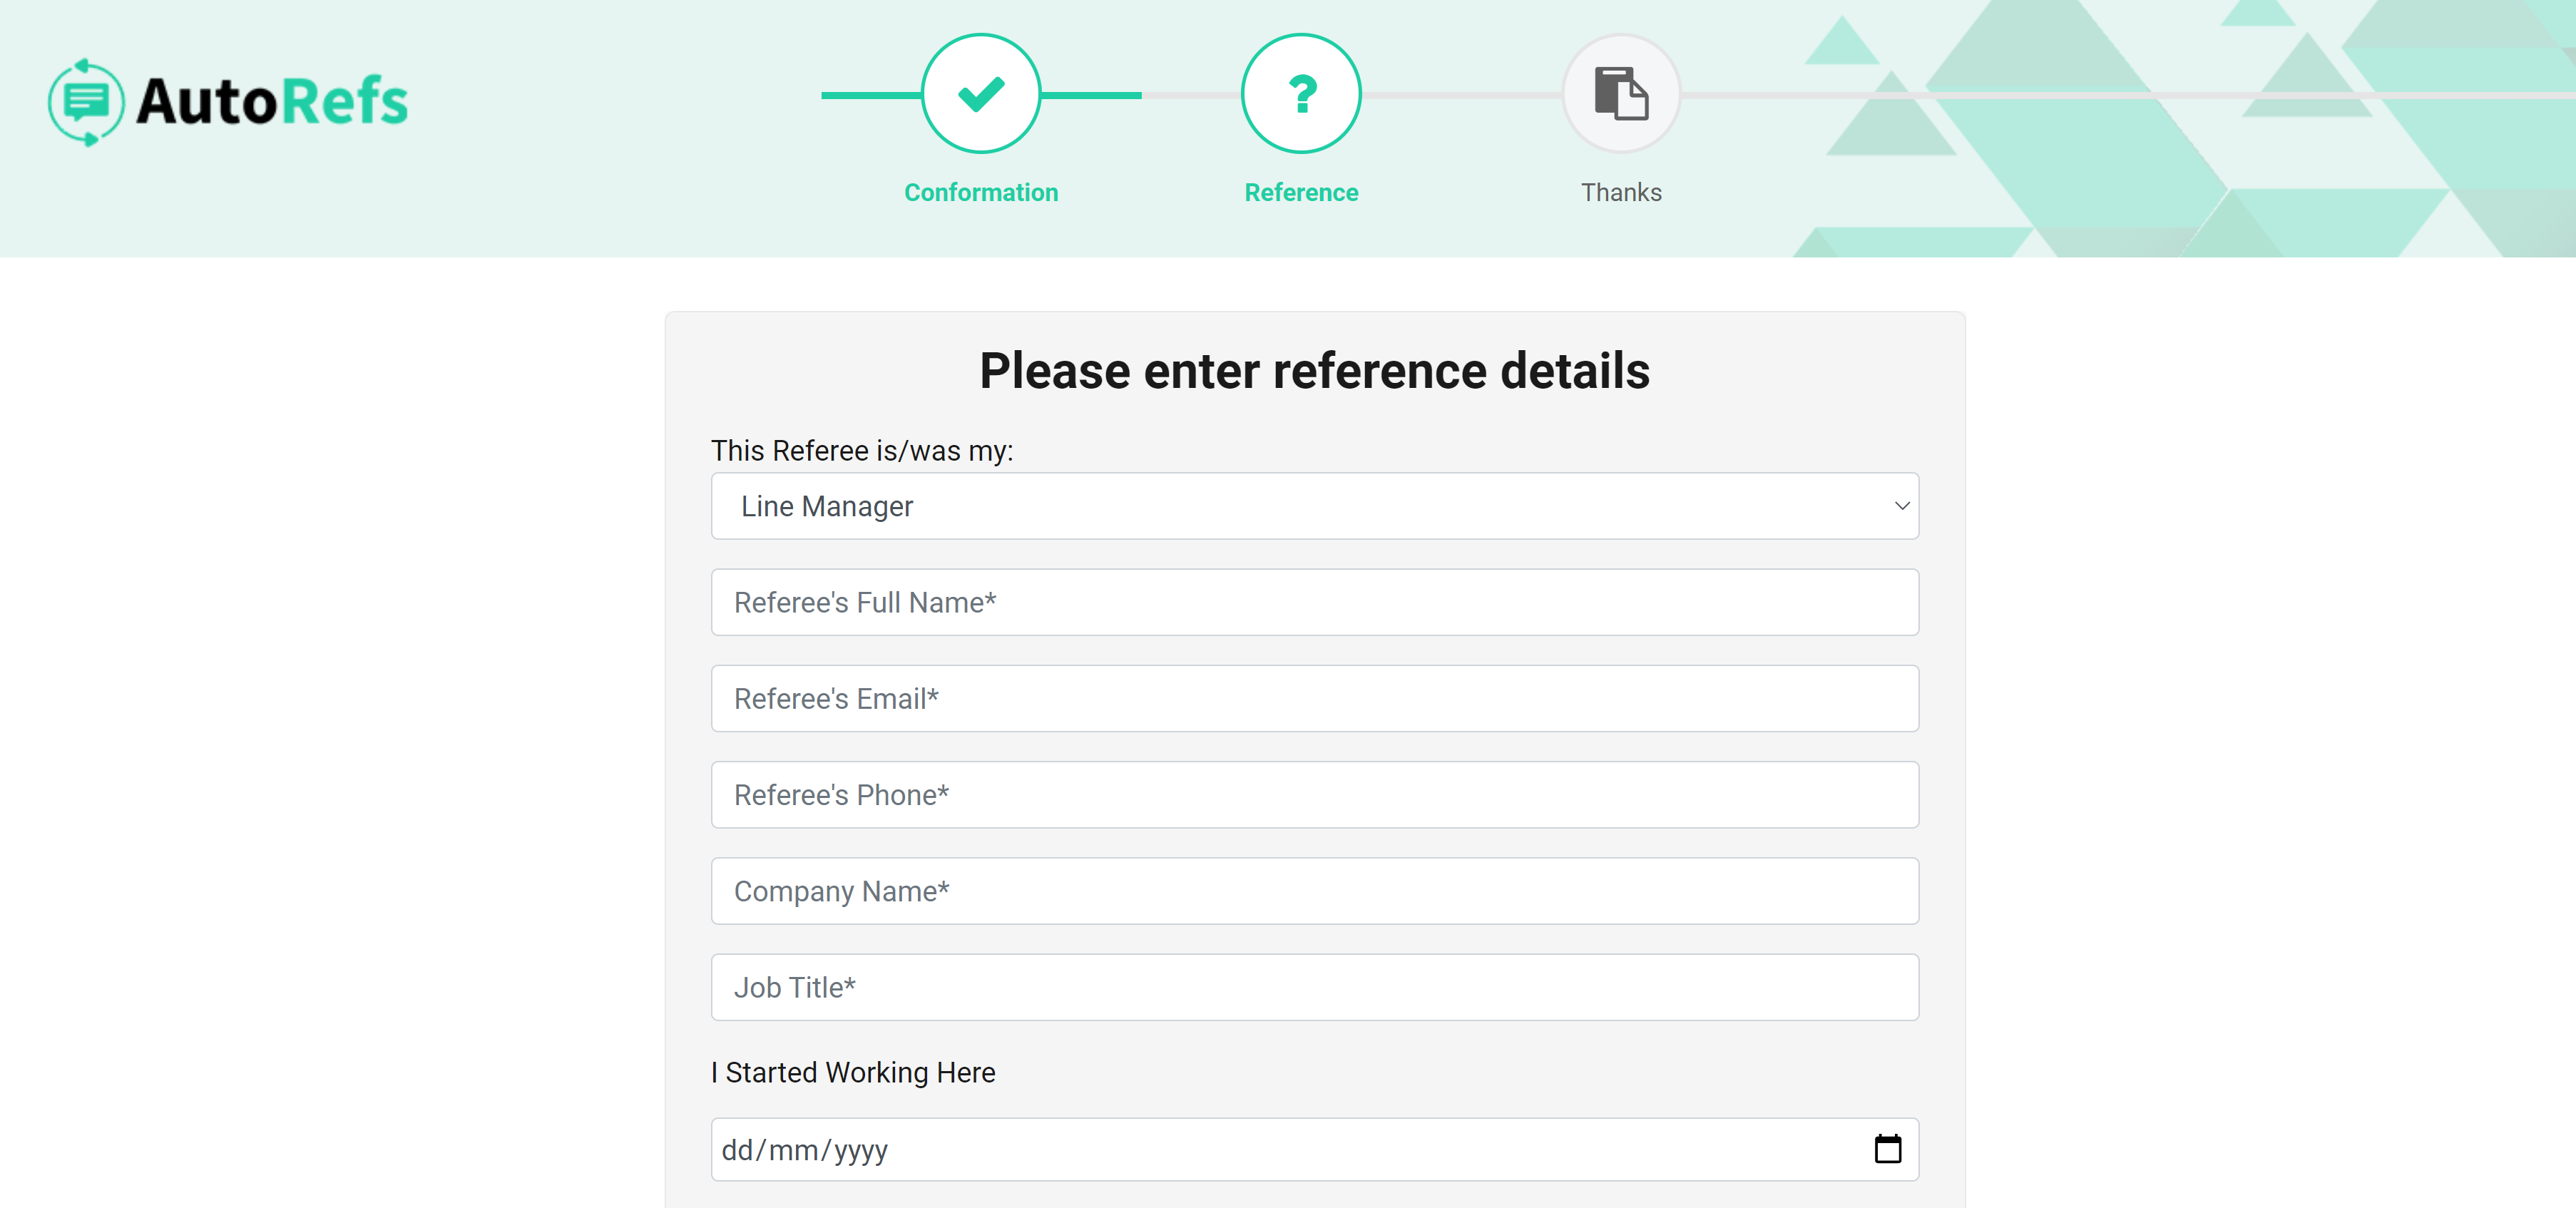Click the 'Please enter reference details' heading
Viewport: 2576px width, 1208px height.
point(1314,371)
